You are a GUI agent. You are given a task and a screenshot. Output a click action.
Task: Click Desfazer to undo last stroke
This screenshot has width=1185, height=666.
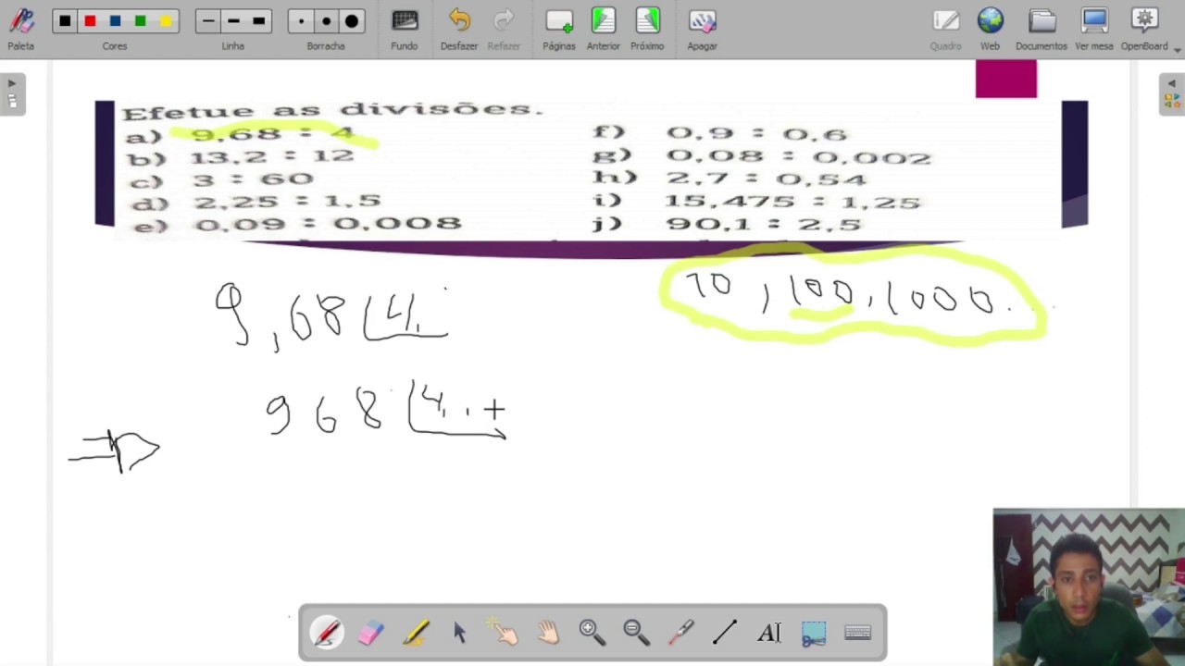coord(459,28)
